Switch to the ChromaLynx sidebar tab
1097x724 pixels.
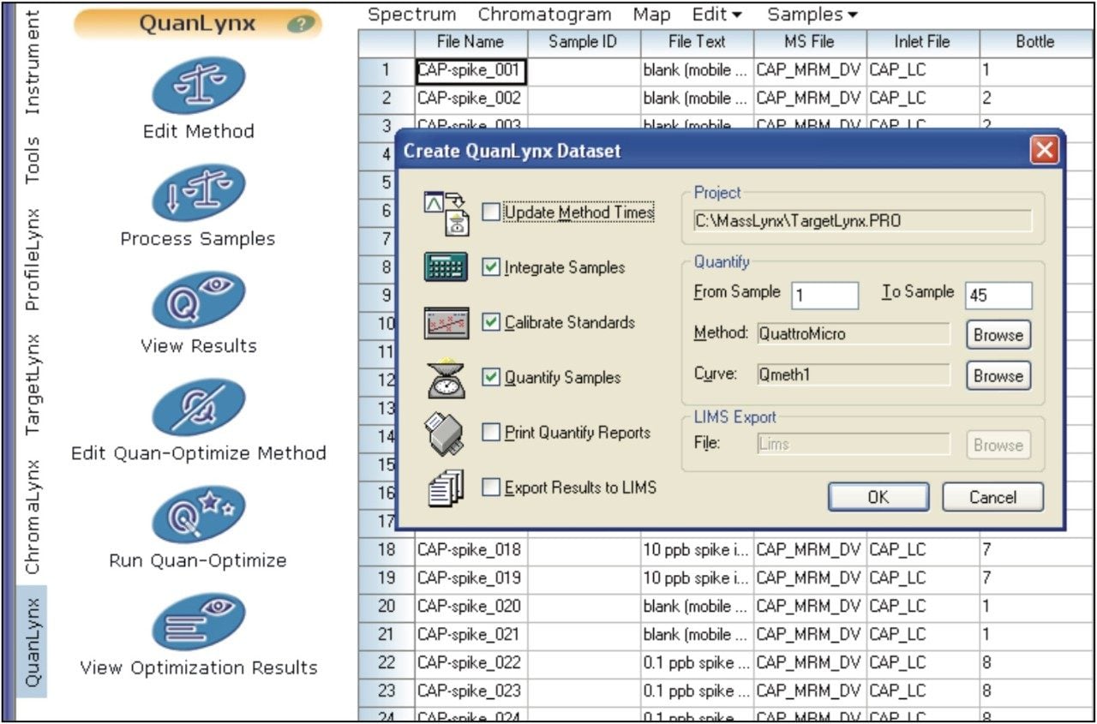[x=32, y=517]
